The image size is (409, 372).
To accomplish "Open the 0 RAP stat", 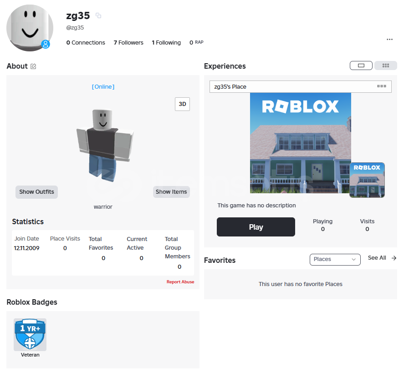I will coord(196,42).
